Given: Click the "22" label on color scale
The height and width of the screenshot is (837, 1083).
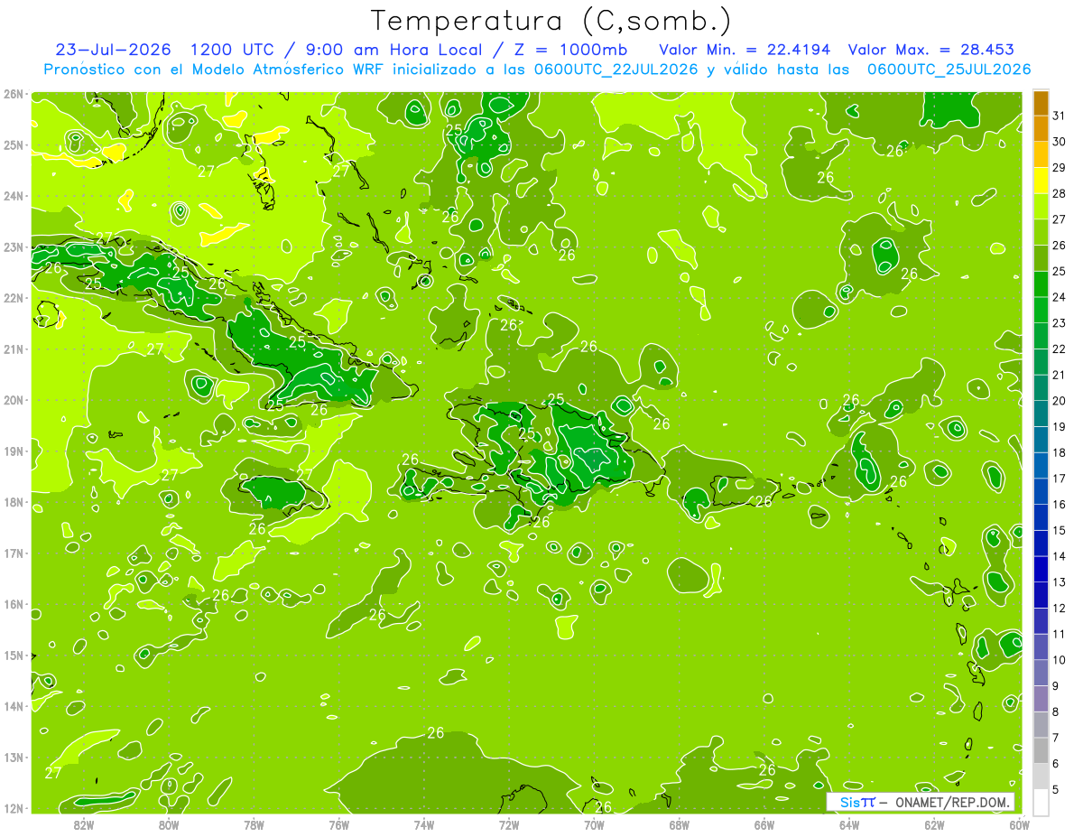Looking at the screenshot, I should point(1060,349).
